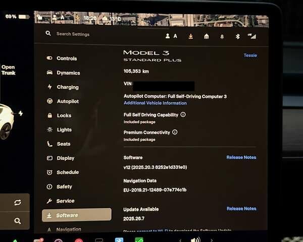The image size is (303, 242).
Task: Open the HomeLink garage icon
Action: pos(206,36)
